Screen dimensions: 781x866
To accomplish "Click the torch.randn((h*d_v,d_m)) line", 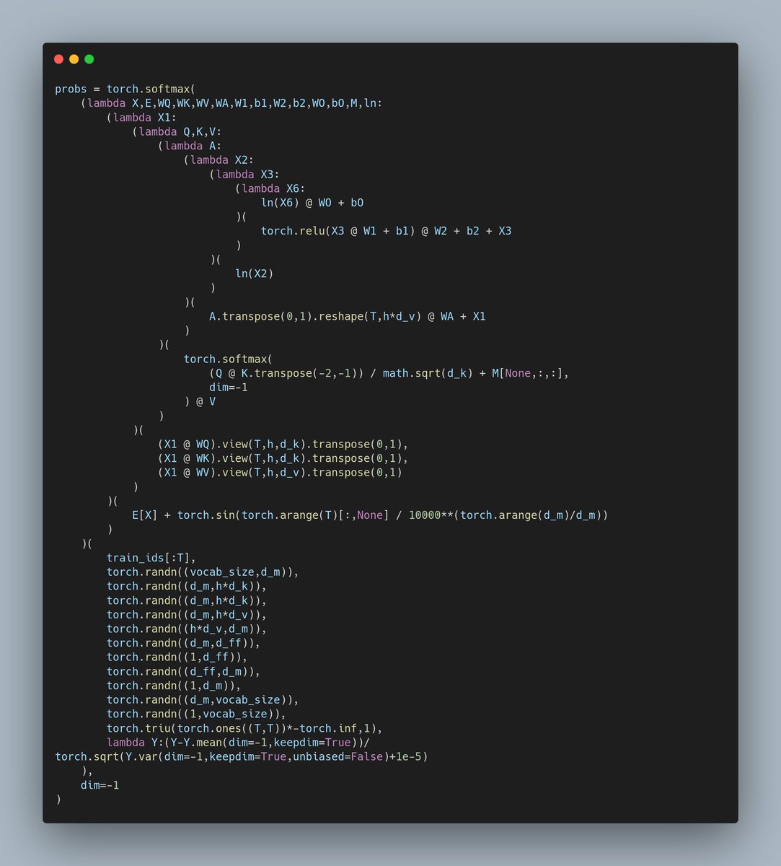I will click(x=187, y=629).
